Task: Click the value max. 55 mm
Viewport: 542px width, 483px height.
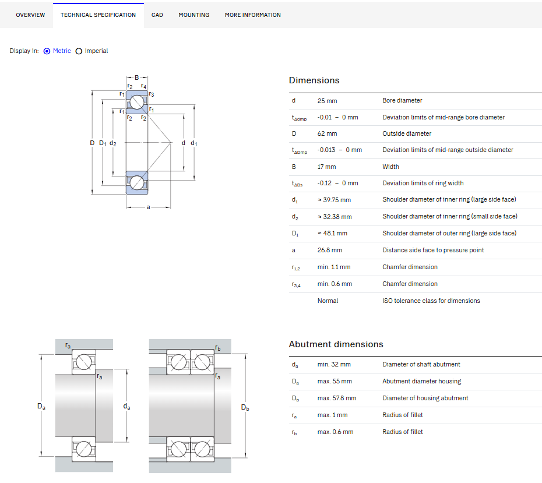Action: click(335, 382)
